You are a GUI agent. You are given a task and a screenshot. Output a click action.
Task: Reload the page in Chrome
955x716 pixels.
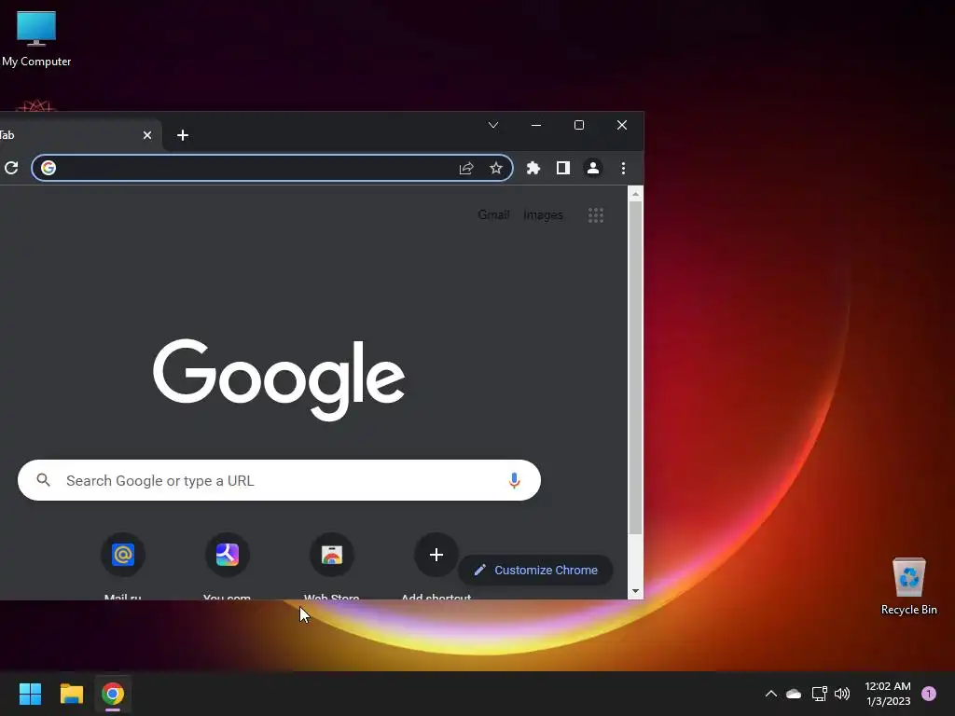[x=11, y=168]
